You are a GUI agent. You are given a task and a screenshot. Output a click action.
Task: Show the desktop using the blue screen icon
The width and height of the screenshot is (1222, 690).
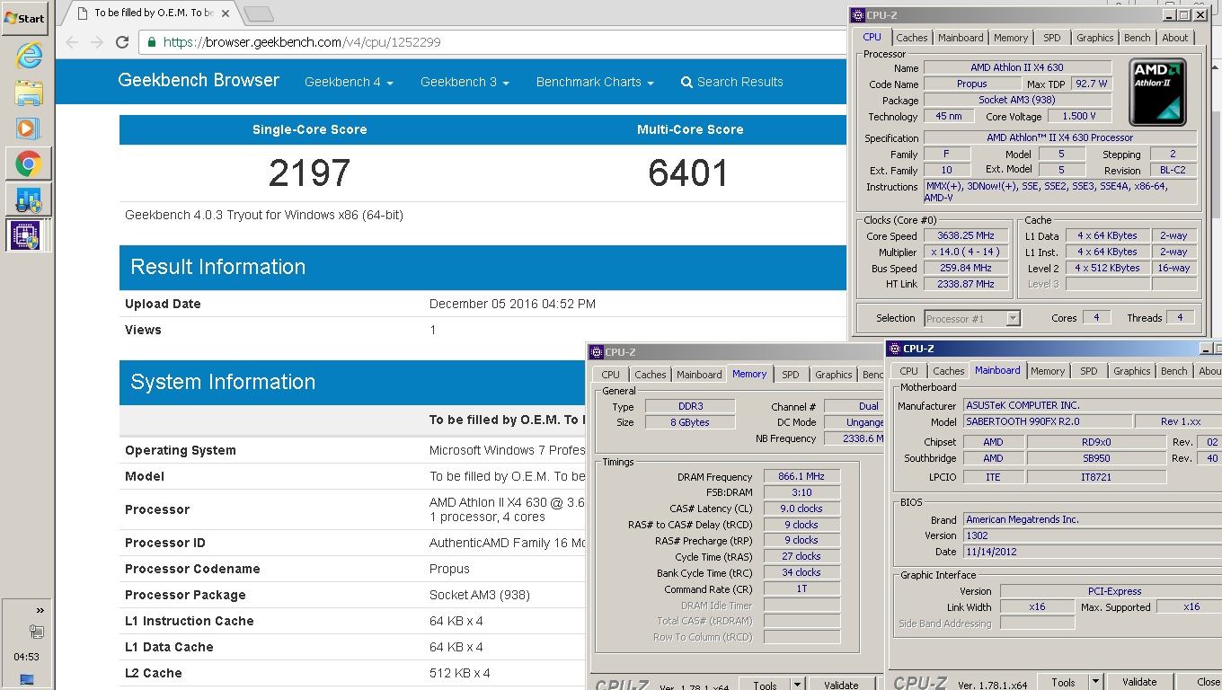point(27,679)
